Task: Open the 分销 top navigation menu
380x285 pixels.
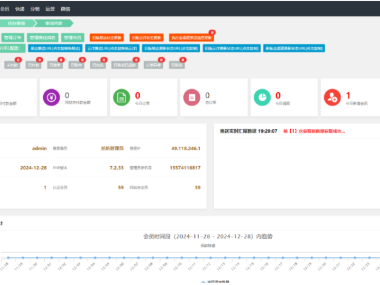Action: point(35,9)
